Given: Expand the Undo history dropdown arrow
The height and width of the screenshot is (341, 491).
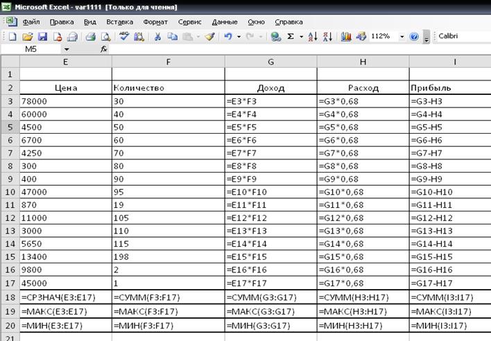Looking at the screenshot, I should [x=239, y=37].
